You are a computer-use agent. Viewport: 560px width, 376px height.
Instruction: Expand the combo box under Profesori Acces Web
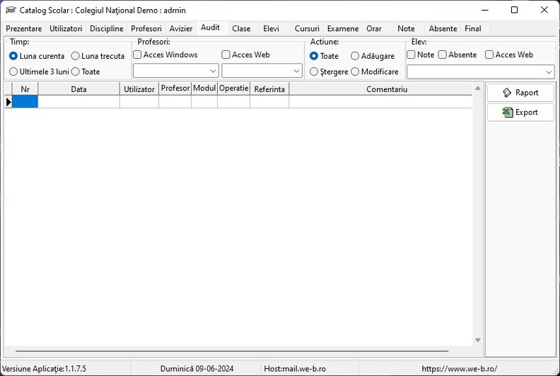tap(262, 71)
